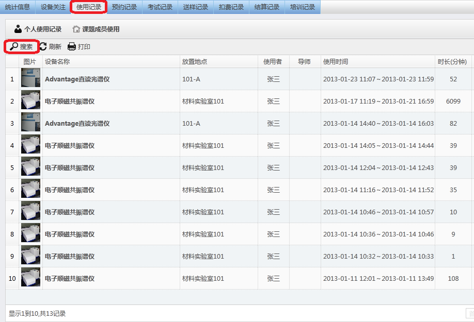The image size is (474, 322).
Task: Open the 培训记录 tab
Action: click(x=302, y=7)
